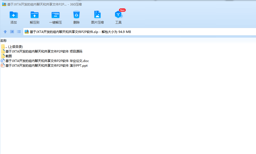This screenshot has width=256, height=154.
Task: Click the 360压缩 app icon in title bar
Action: point(4,4)
